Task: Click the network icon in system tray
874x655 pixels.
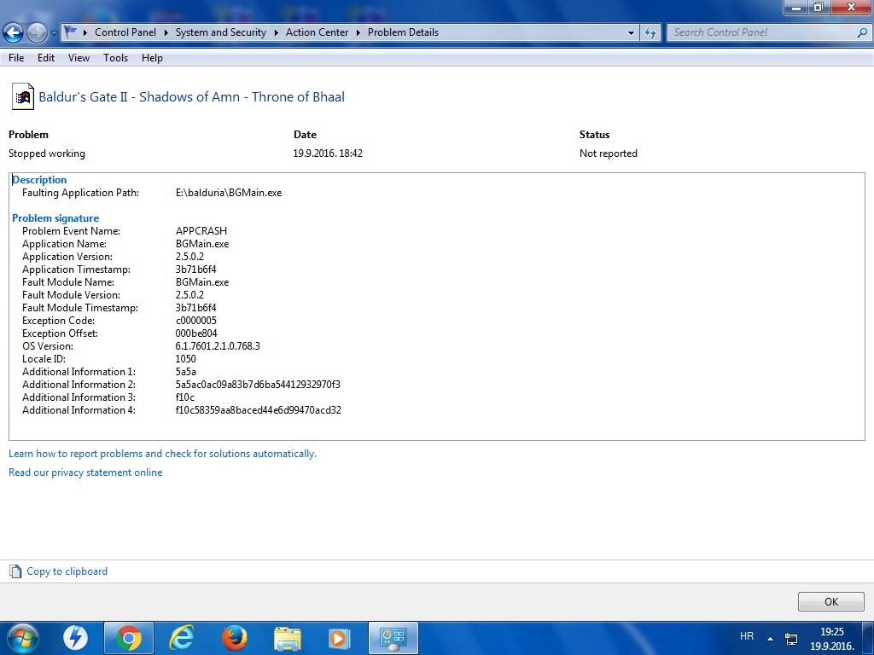Action: coord(791,638)
